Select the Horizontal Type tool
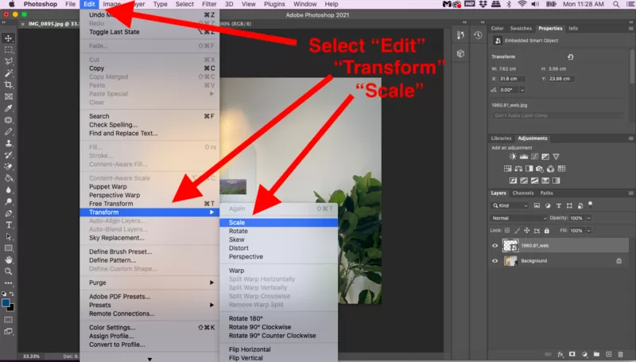This screenshot has height=362, width=636. point(9,225)
